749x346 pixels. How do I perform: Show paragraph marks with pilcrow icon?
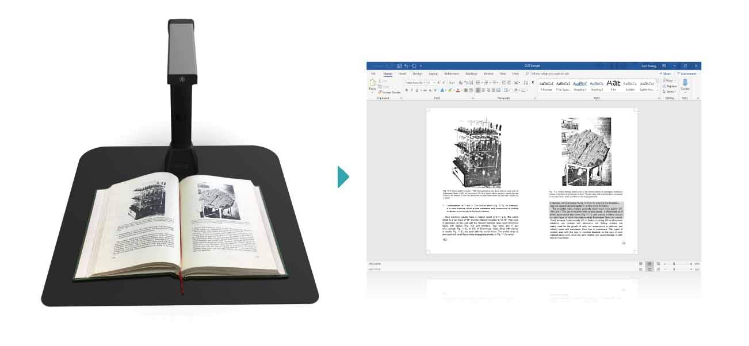coord(533,83)
